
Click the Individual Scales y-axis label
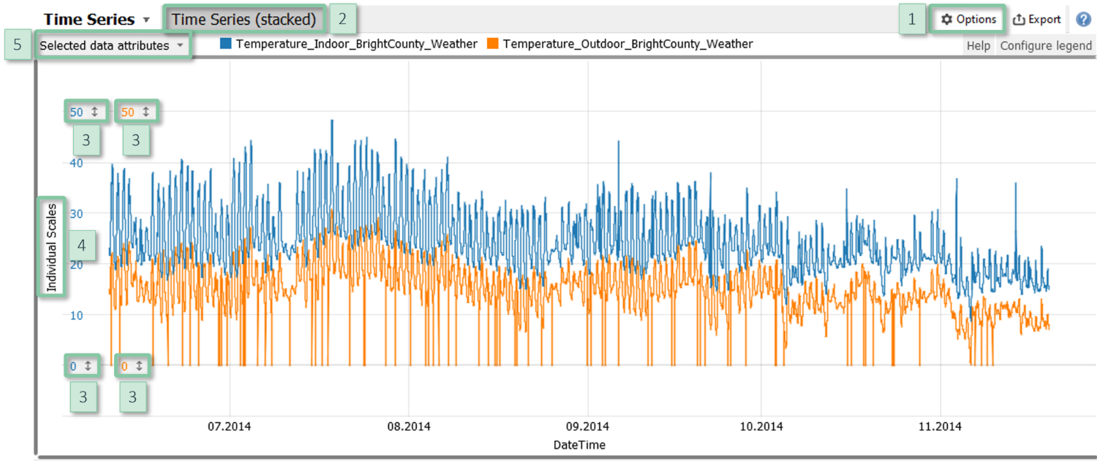(52, 246)
